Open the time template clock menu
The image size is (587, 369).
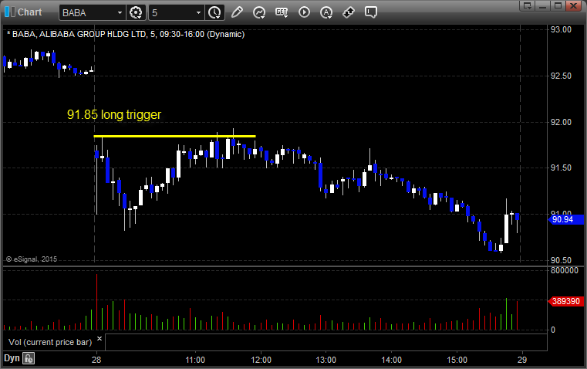point(214,12)
